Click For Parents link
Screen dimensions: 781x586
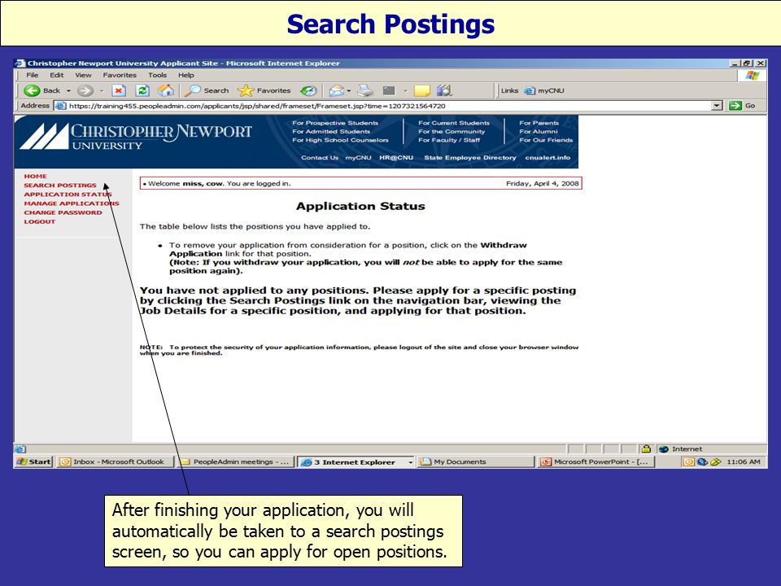pos(539,123)
